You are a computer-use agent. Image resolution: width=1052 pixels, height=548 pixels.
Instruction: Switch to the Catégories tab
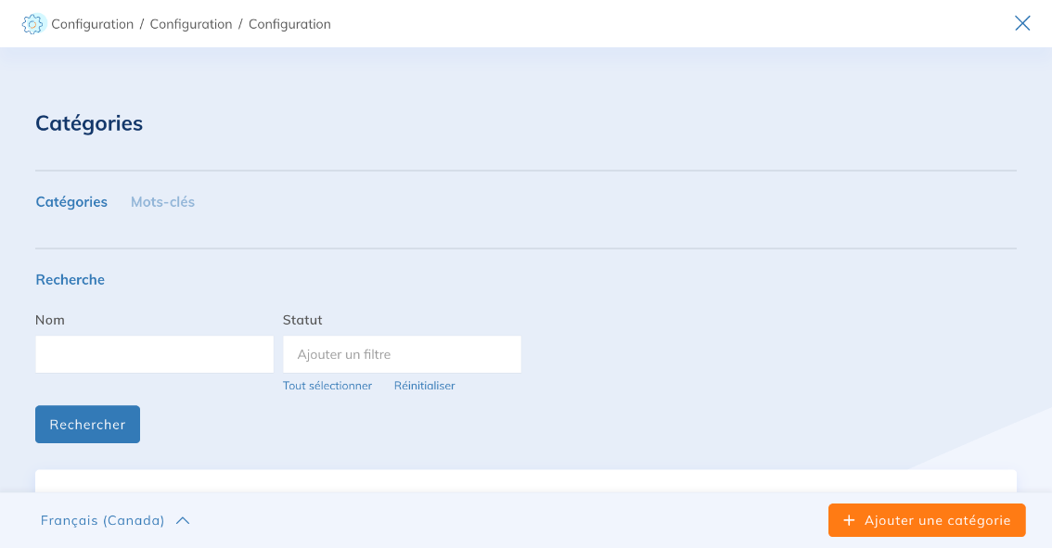(71, 202)
